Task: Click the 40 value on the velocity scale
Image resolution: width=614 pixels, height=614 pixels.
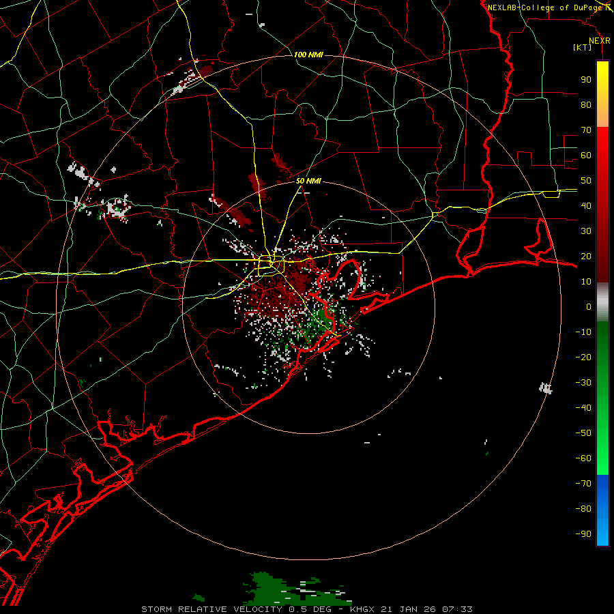Action: pos(586,205)
